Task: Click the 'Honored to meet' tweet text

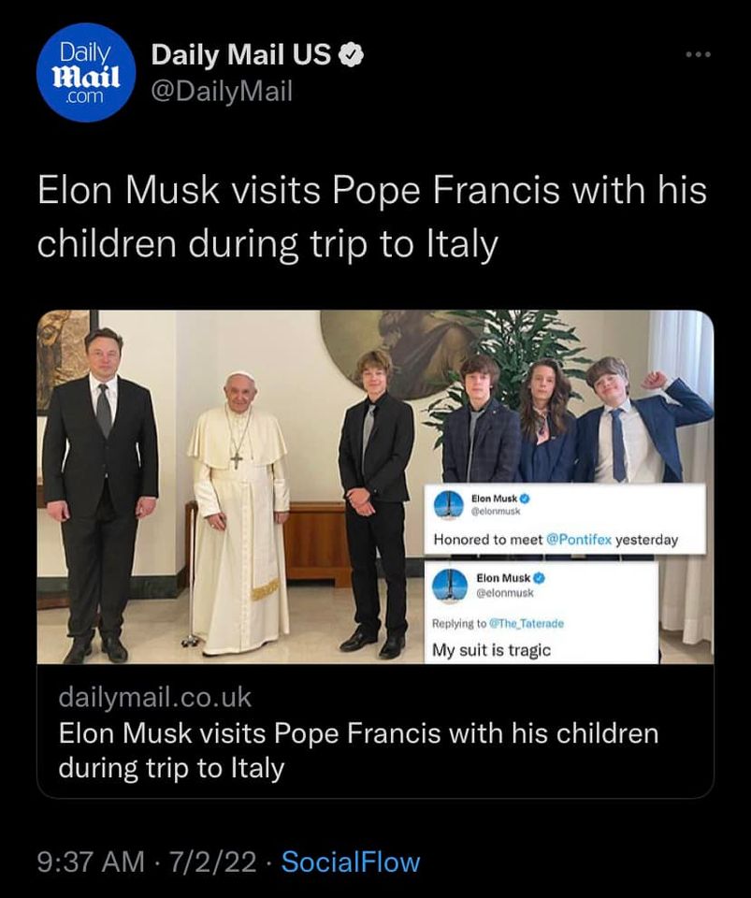Action: point(486,540)
